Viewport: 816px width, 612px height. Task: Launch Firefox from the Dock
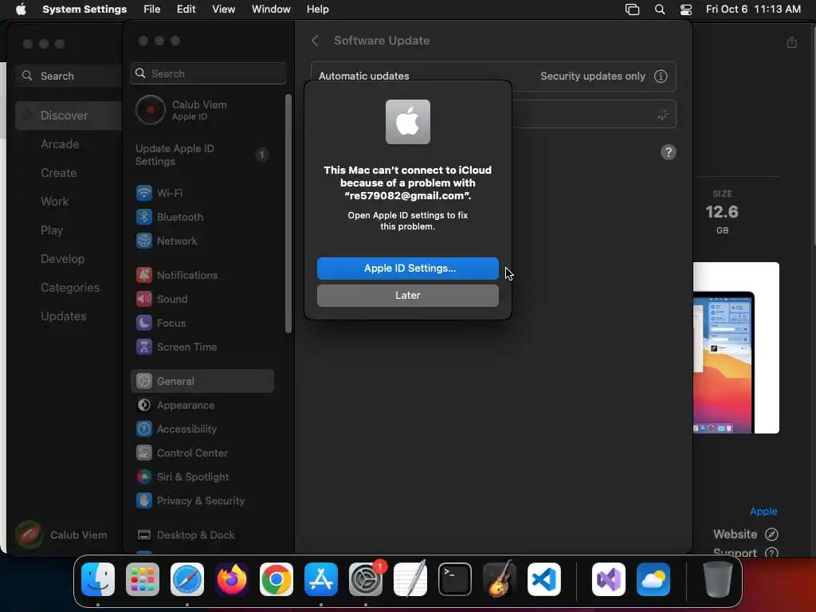(x=232, y=579)
